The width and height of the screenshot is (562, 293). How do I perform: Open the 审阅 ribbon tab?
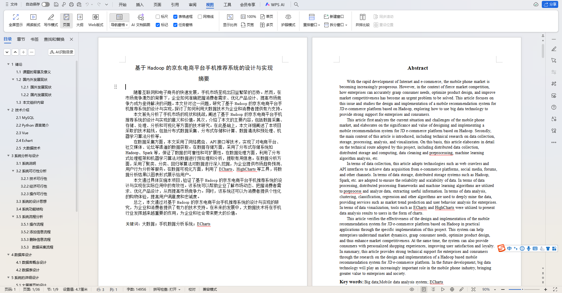click(193, 5)
